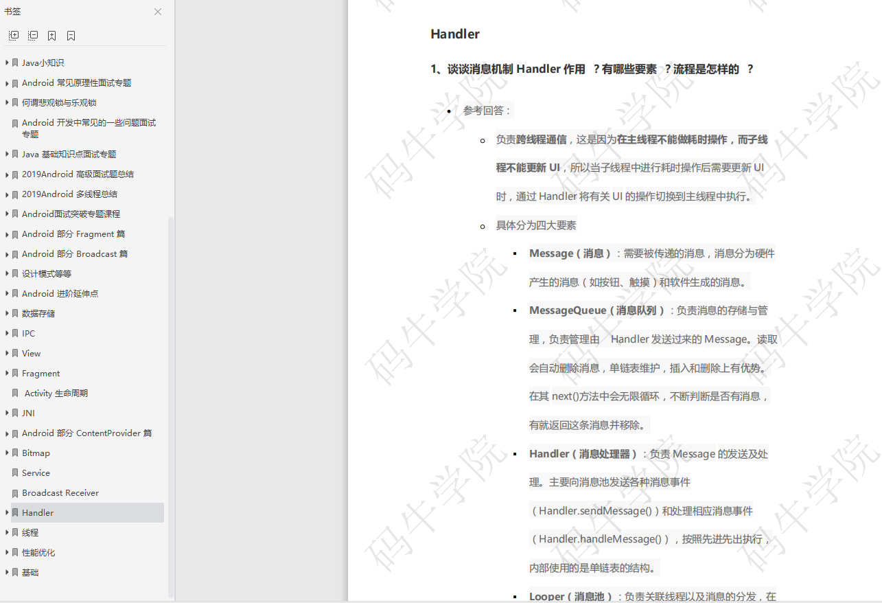882x603 pixels.
Task: Close the 书签 bookmarks panel
Action: (x=158, y=12)
